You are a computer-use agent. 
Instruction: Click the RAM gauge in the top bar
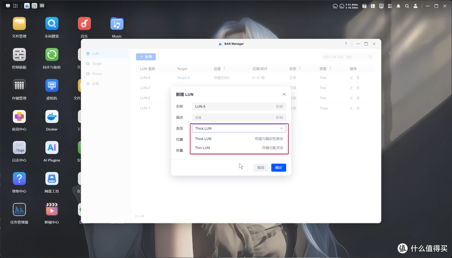342,6
